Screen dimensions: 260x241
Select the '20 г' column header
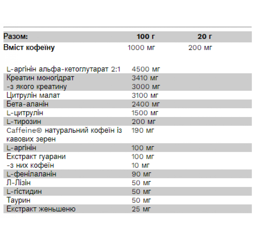coord(205,36)
